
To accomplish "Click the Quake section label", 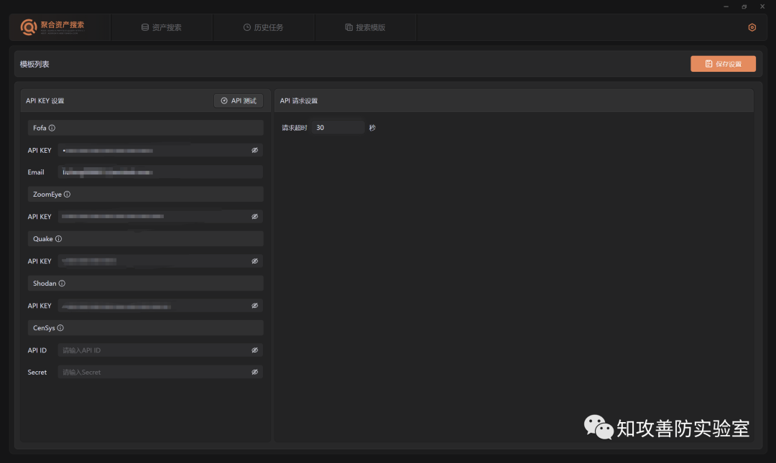I will (43, 239).
